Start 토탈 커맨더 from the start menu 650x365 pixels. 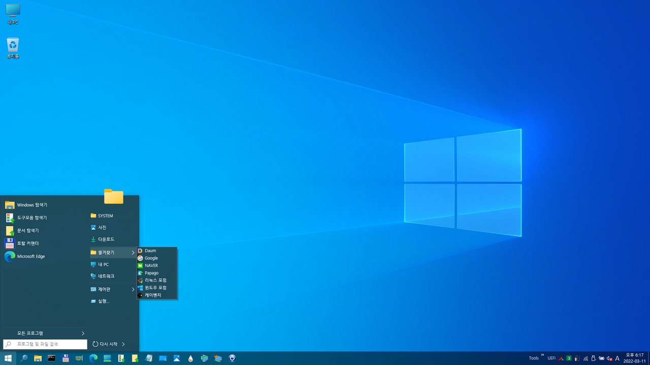coord(45,243)
